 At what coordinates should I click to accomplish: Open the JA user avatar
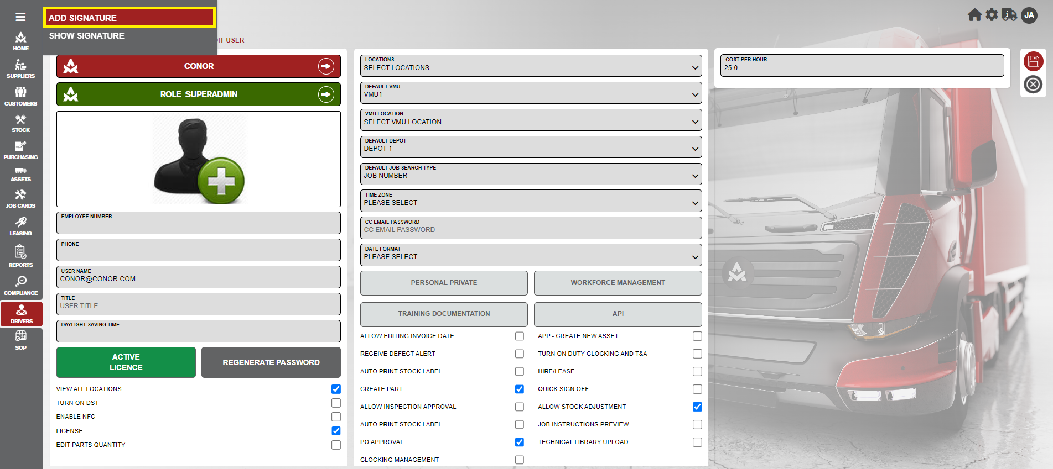(1029, 15)
